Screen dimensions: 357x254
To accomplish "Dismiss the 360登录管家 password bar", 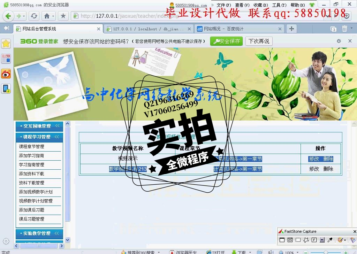I will 350,41.
